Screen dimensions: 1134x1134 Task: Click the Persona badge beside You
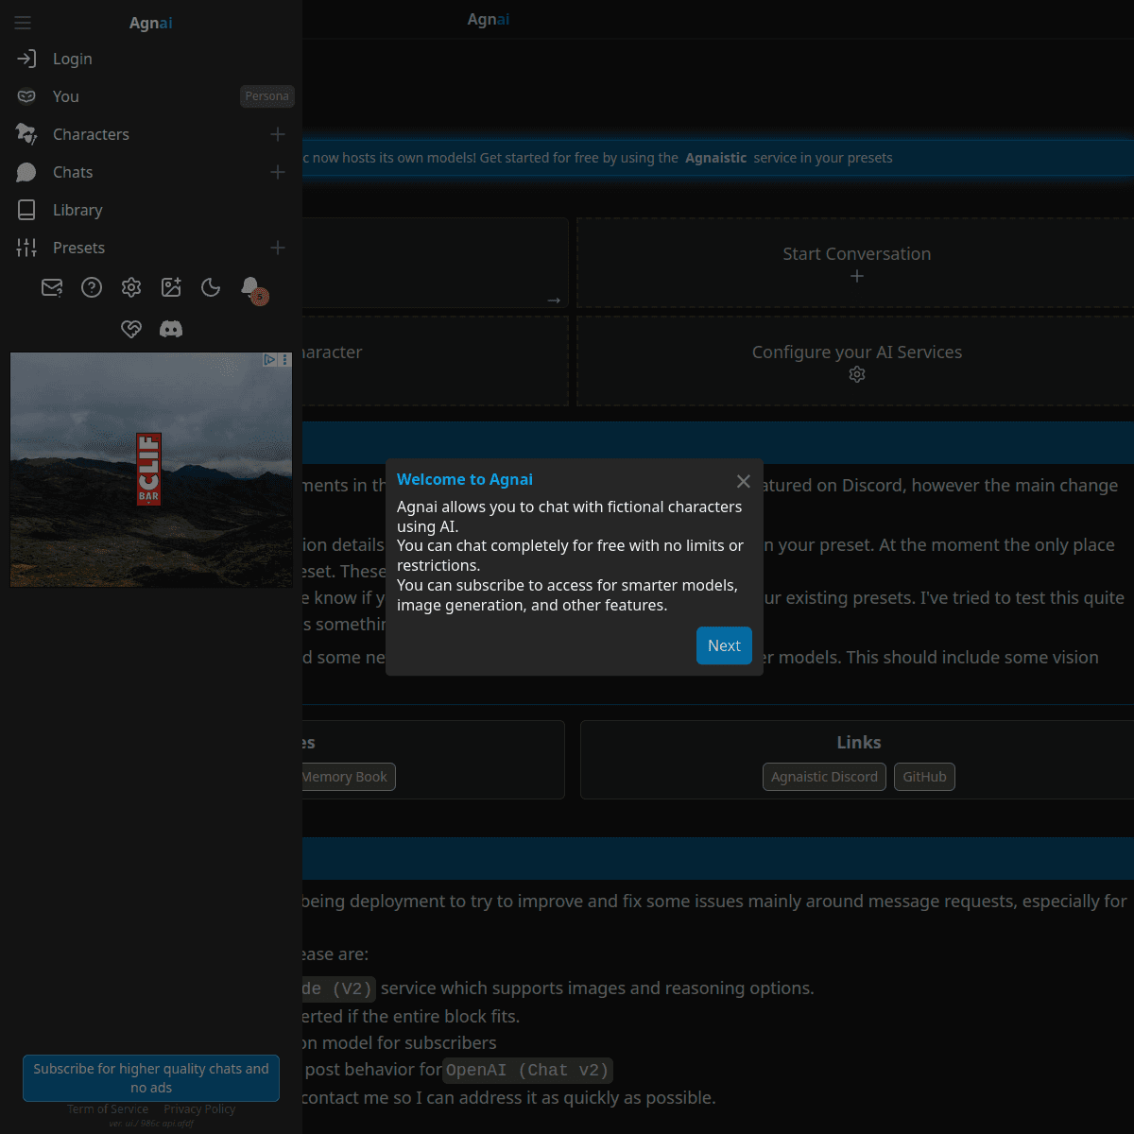coord(266,96)
